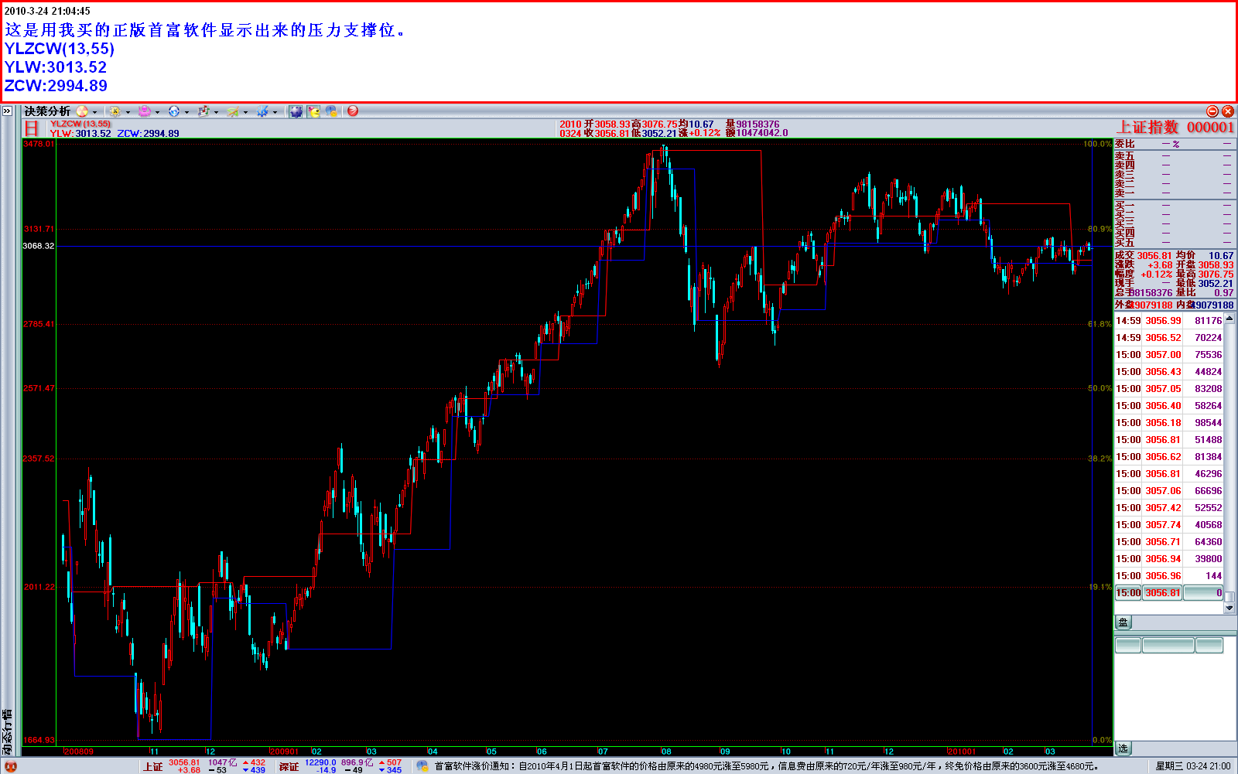Viewport: 1238px width, 774px height.
Task: Click the 动态行情 vertical sidebar label
Action: [x=8, y=731]
